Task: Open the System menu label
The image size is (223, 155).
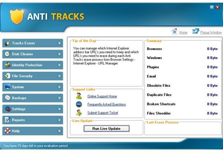Action: coord(18,87)
